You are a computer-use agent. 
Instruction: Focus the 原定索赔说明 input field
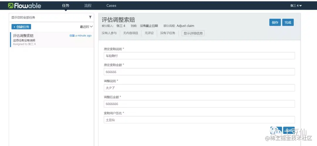[x=199, y=56]
